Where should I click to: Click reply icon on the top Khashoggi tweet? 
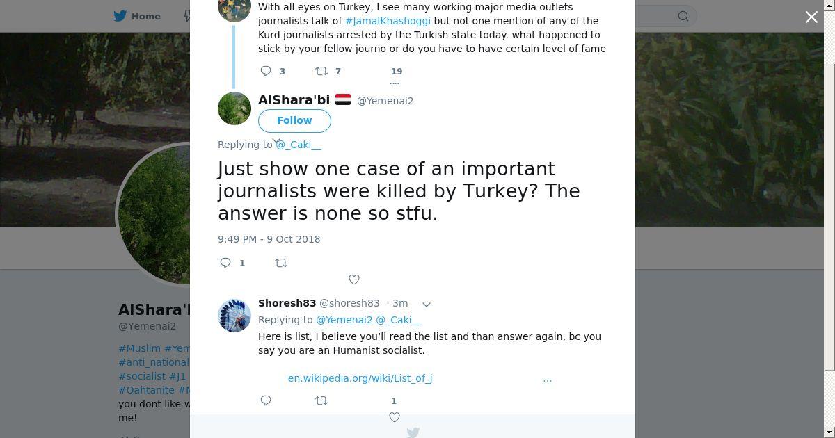[266, 71]
